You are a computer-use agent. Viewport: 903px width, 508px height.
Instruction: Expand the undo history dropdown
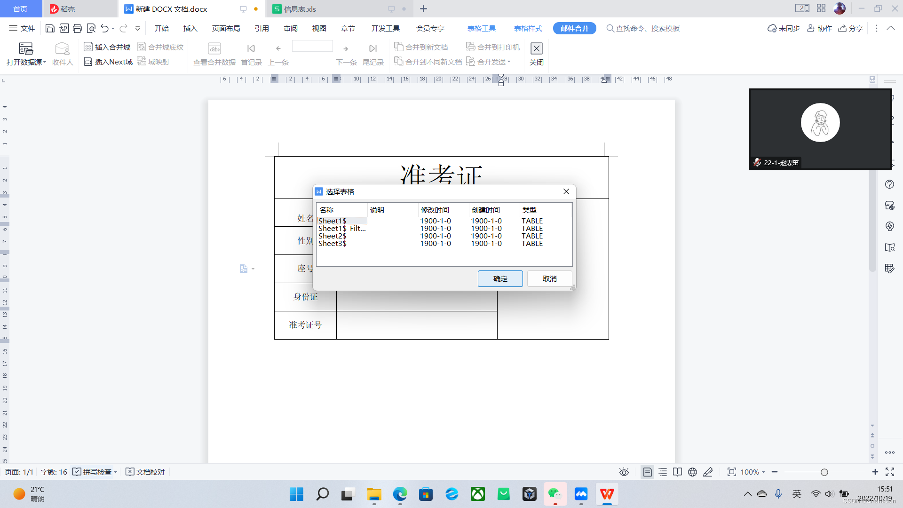click(x=113, y=29)
